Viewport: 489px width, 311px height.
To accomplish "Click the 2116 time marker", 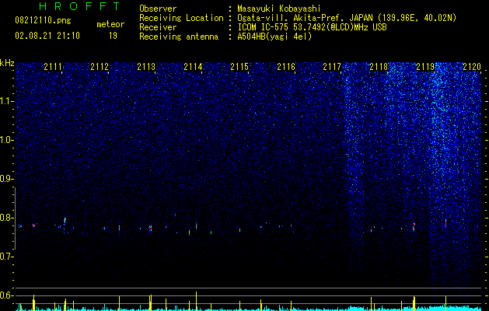I will [286, 67].
